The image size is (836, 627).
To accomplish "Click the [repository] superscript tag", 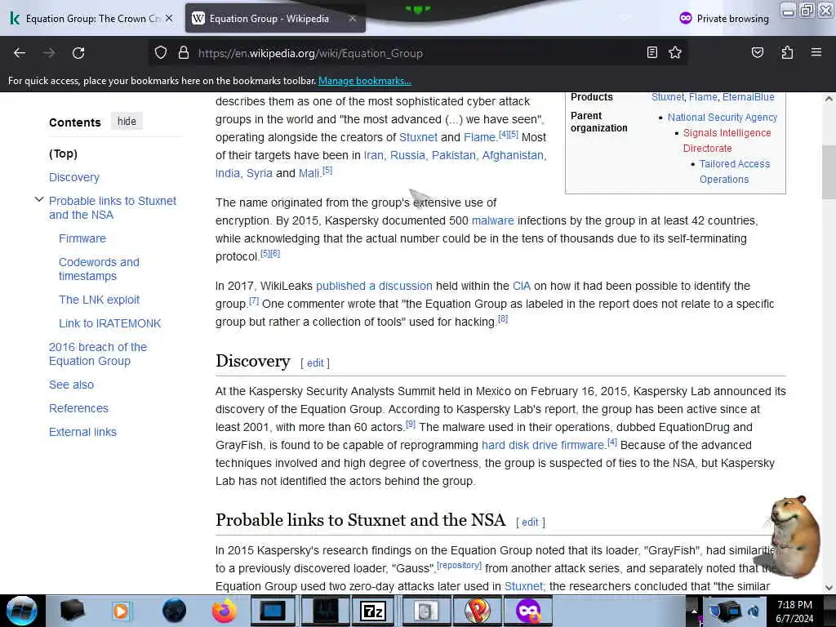I will pos(459,565).
